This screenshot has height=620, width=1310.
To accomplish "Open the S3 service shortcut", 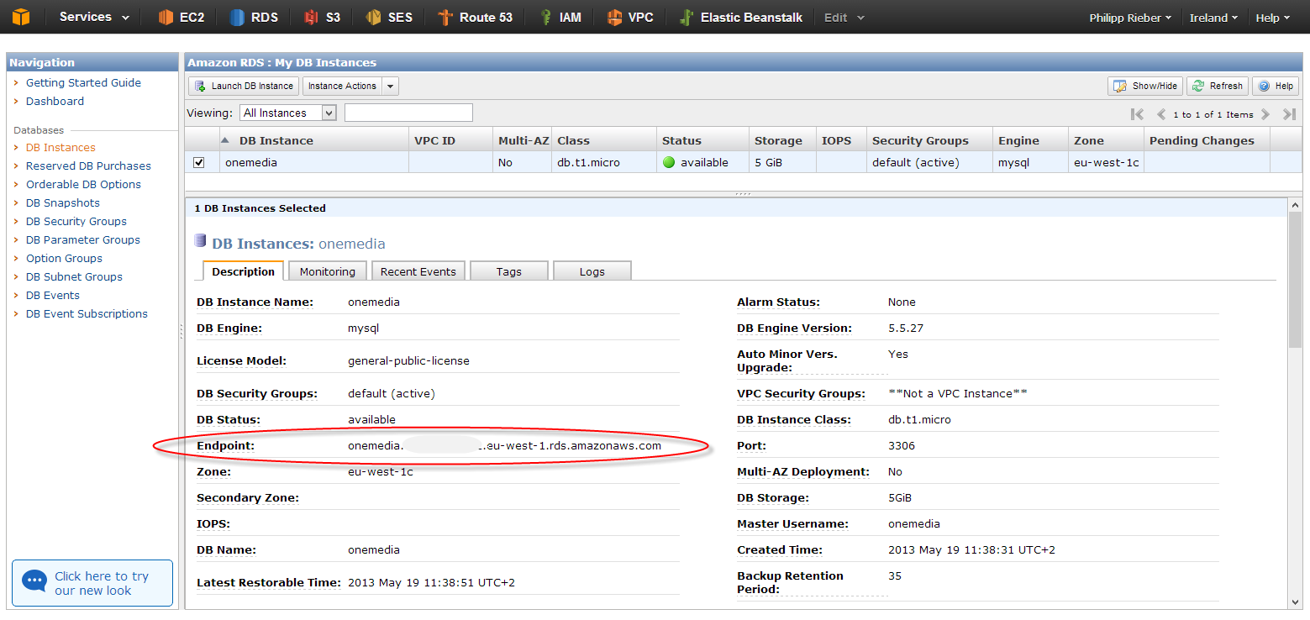I will 323,17.
